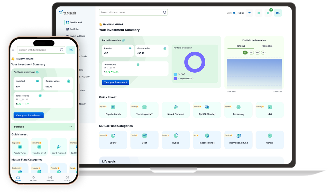Toggle Dark/Light theme switch

point(235,13)
